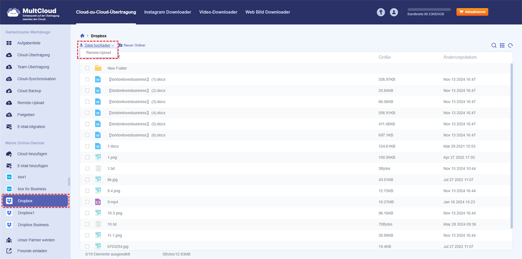Sort by Größe column header
522x259 pixels.
coord(385,57)
